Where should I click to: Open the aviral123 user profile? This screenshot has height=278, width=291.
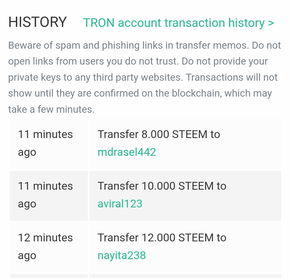coord(120,204)
